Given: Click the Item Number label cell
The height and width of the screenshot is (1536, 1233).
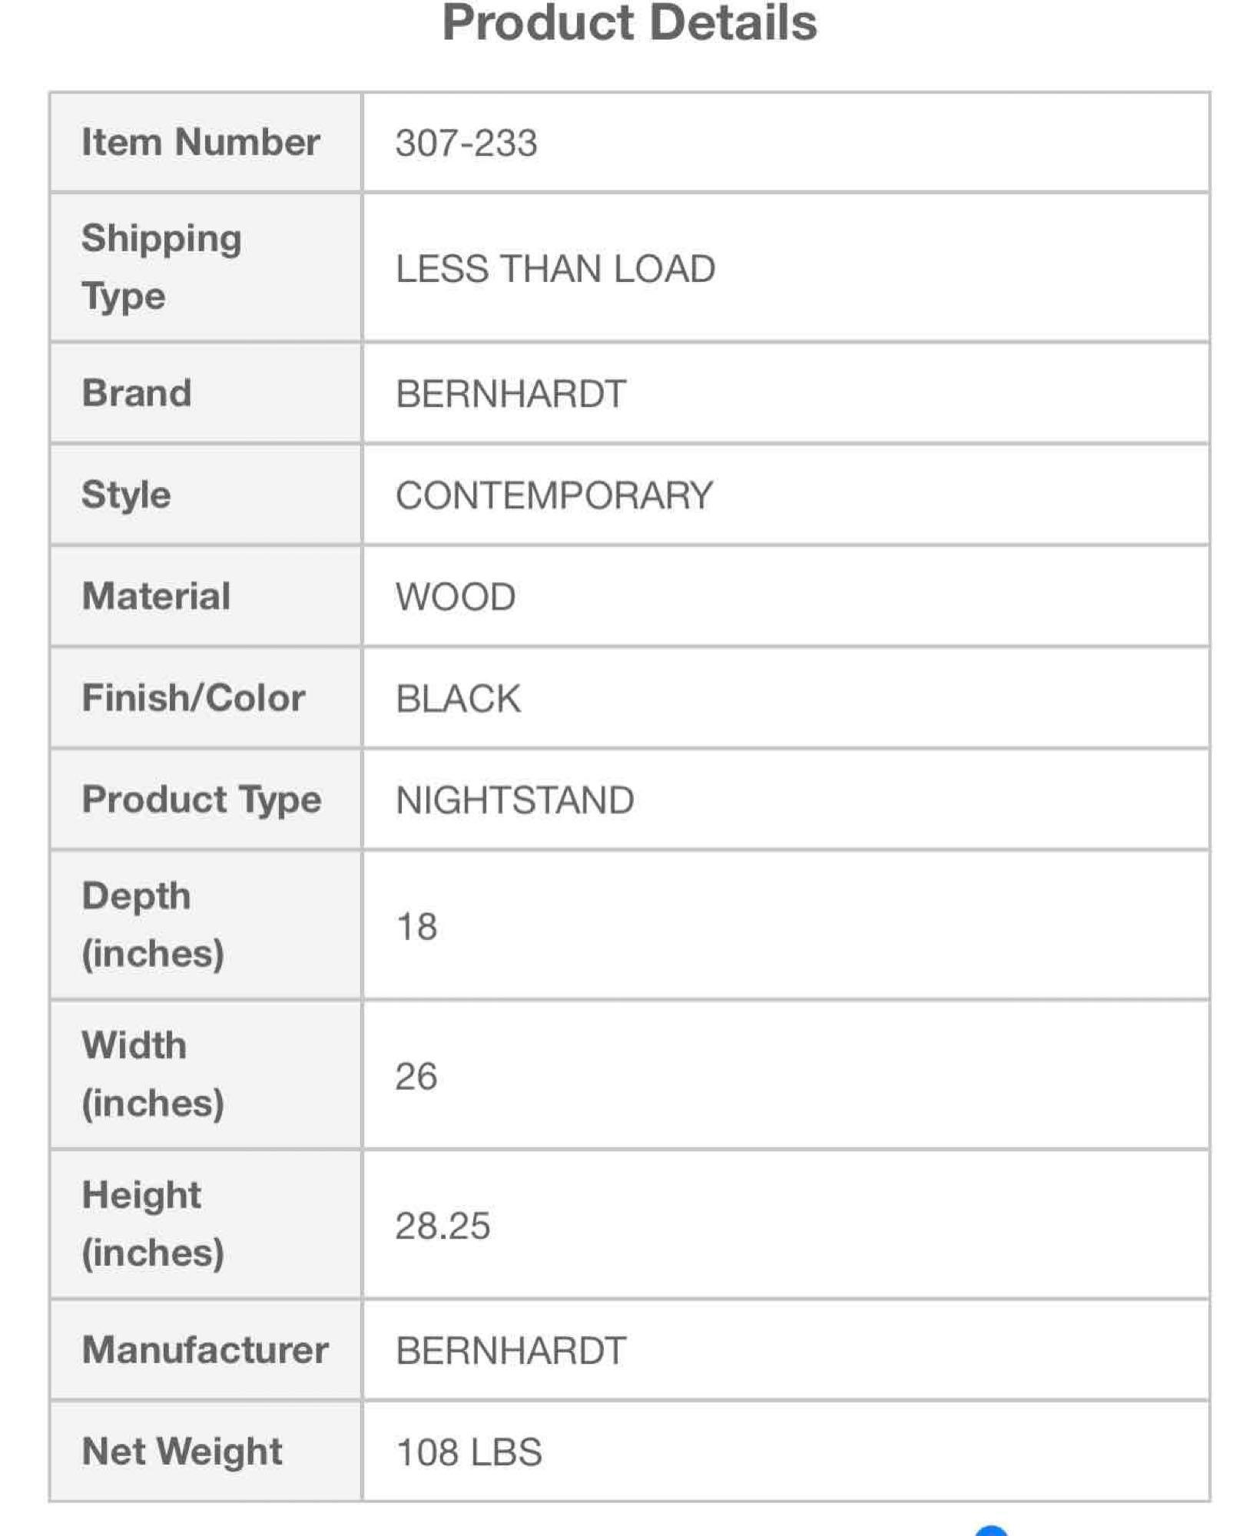Looking at the screenshot, I should click(x=205, y=143).
